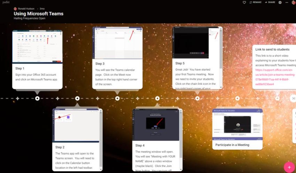
Task: Click the Step 2 card scrollbar
Action: pos(101,140)
